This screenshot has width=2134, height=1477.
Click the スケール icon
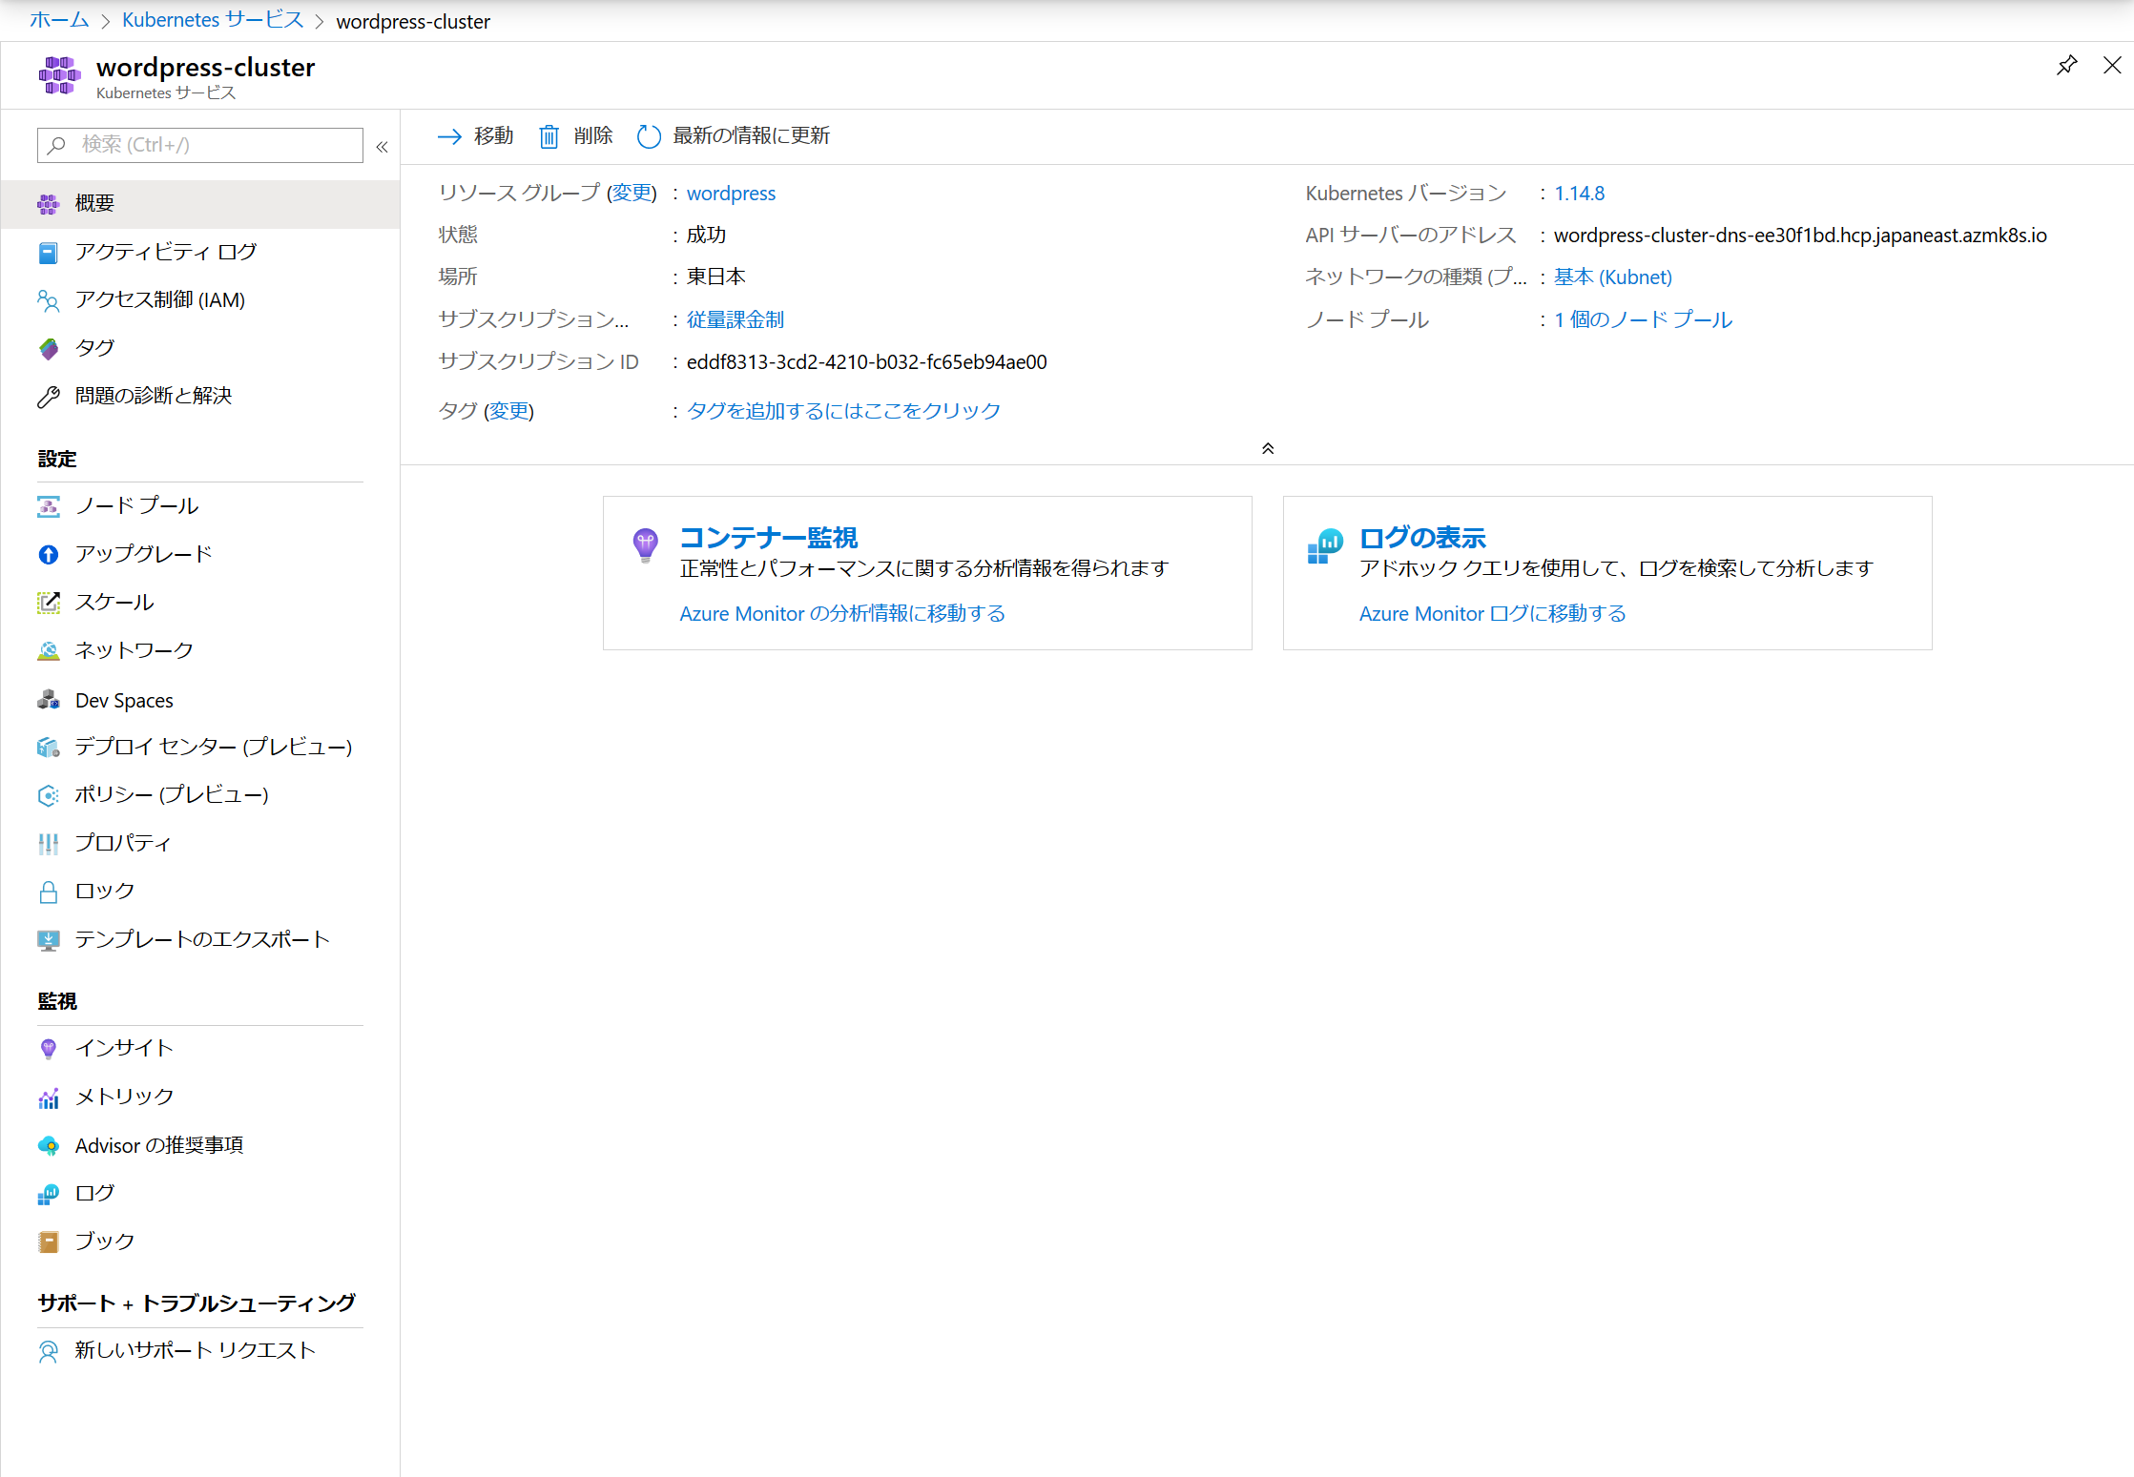click(49, 603)
